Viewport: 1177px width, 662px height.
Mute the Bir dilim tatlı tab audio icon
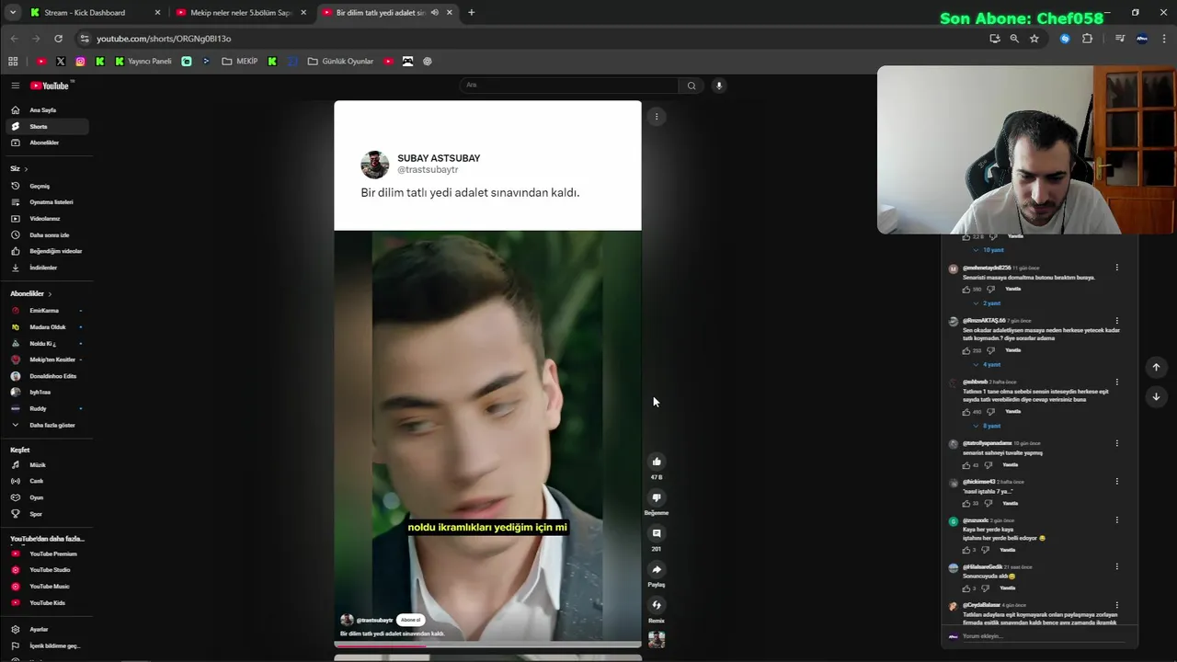click(x=435, y=13)
